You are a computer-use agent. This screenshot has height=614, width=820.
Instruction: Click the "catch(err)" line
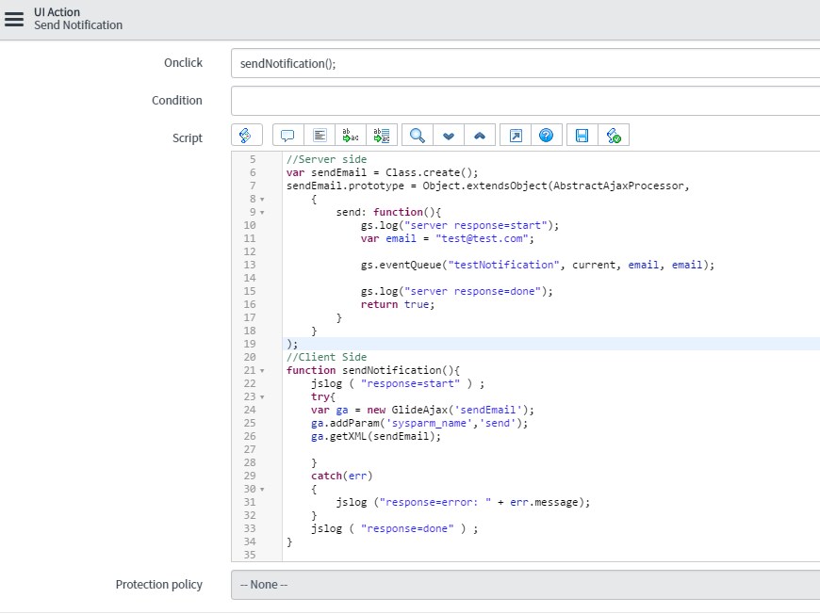(x=341, y=476)
